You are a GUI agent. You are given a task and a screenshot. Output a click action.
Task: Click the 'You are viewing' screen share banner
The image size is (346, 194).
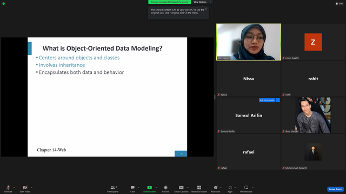169,2
